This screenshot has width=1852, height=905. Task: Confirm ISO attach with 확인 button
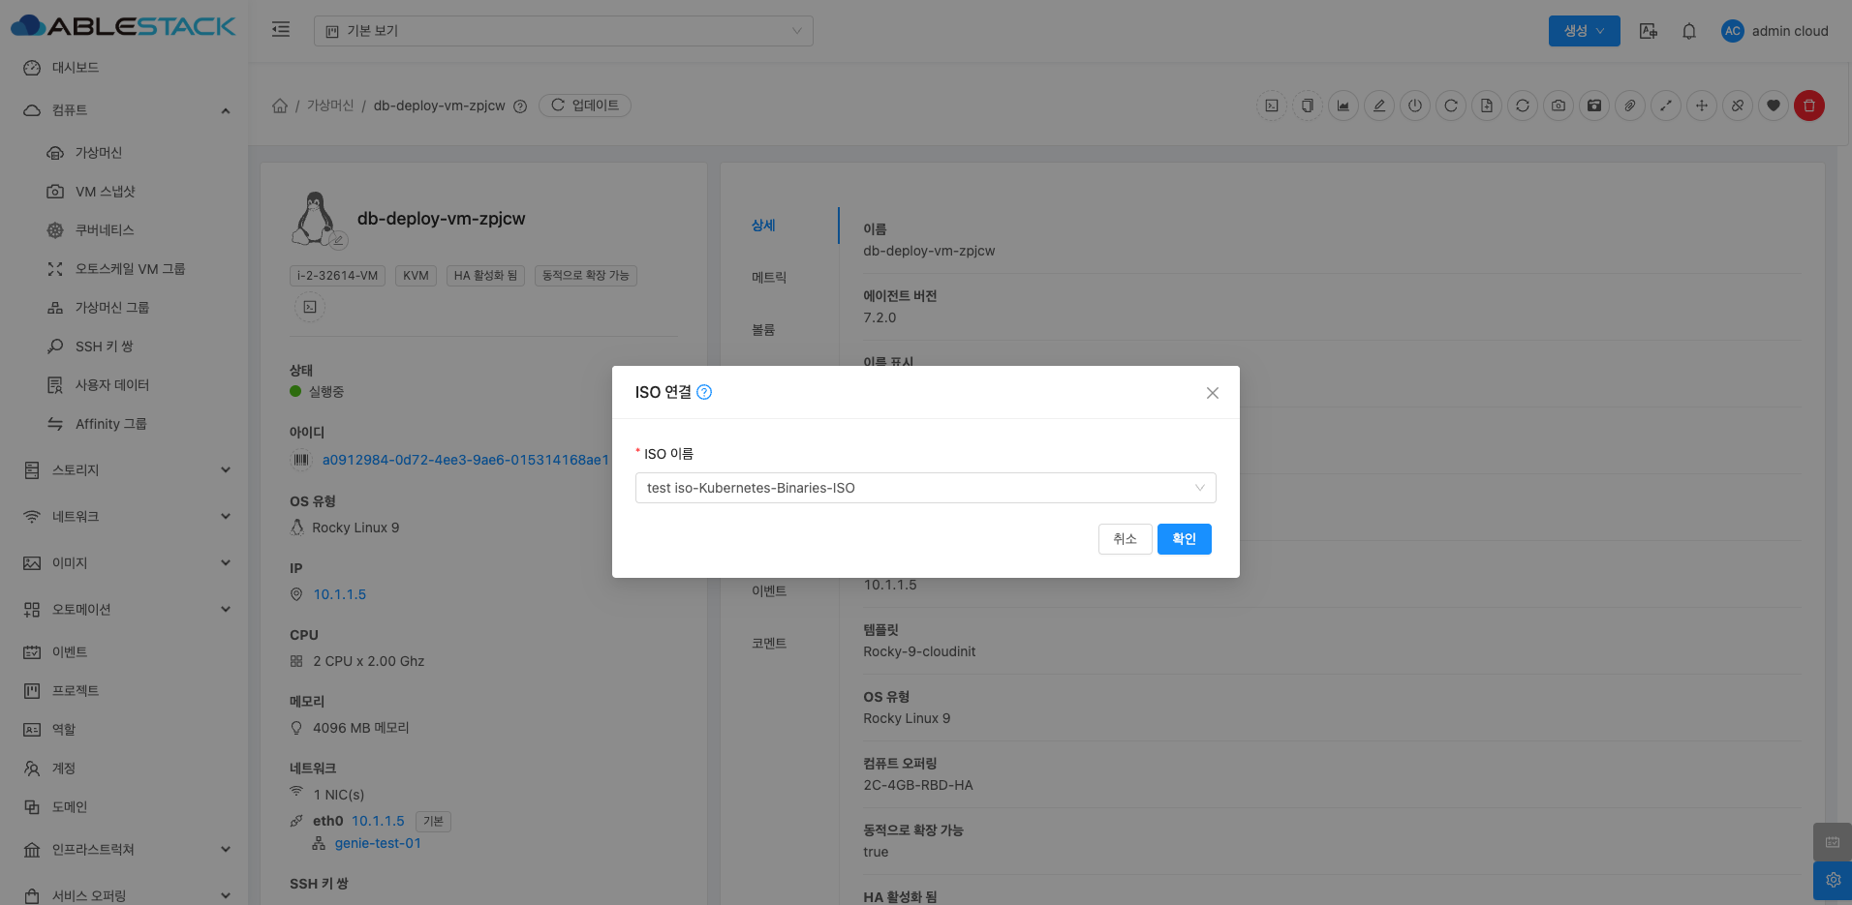click(1184, 539)
